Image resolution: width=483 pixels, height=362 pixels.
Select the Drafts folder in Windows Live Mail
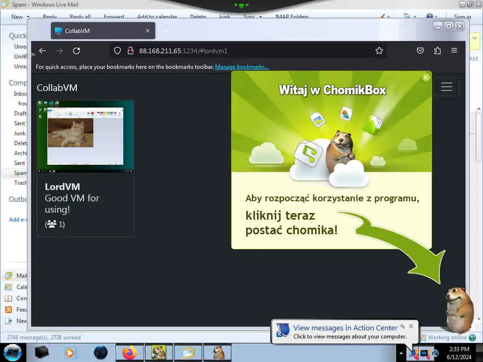point(20,114)
